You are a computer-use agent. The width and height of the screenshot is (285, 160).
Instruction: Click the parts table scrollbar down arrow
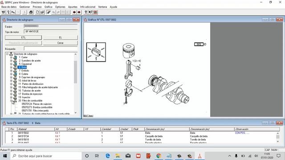click(x=277, y=141)
